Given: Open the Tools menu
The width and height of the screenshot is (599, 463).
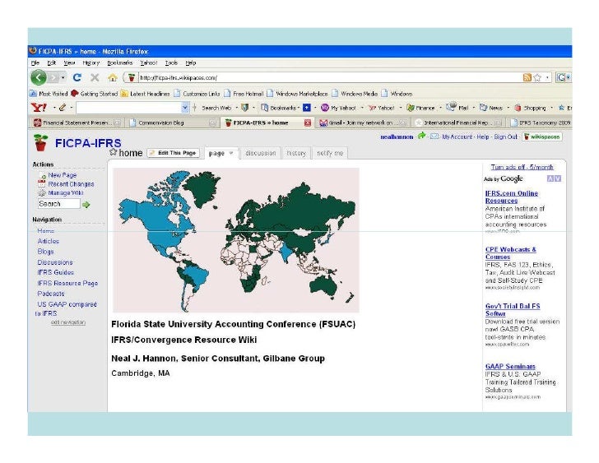Looking at the screenshot, I should coord(171,63).
